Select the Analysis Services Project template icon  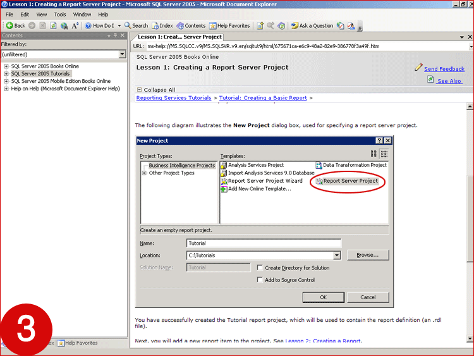coord(224,165)
